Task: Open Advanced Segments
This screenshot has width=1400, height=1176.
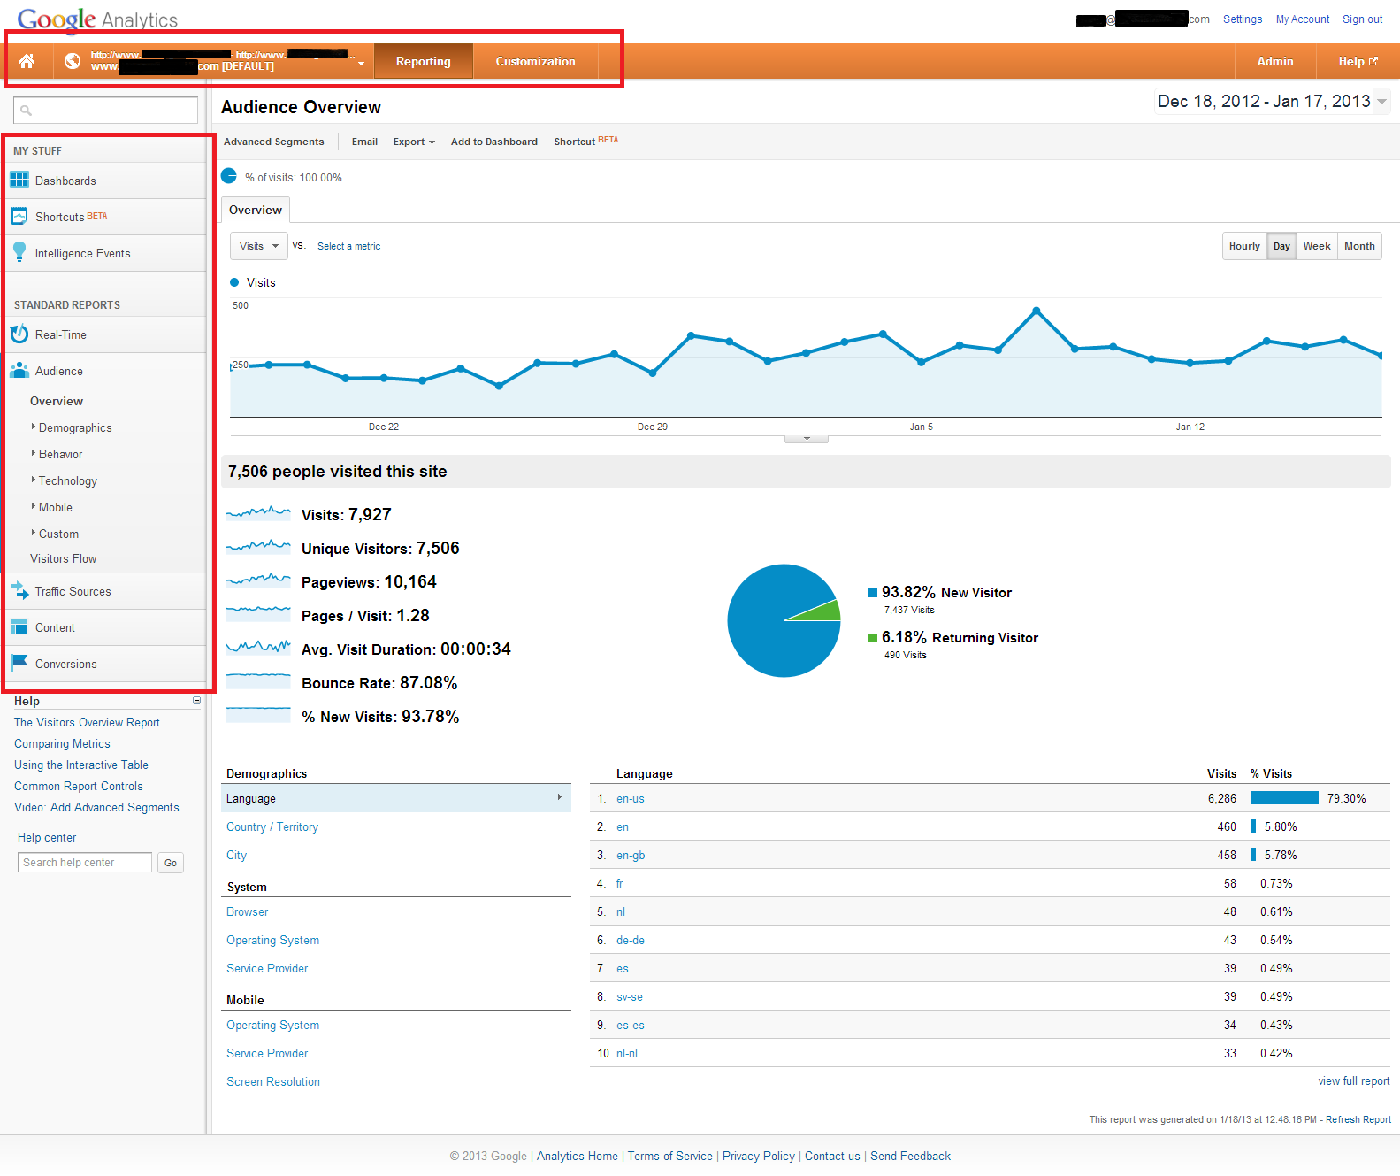Action: tap(274, 142)
